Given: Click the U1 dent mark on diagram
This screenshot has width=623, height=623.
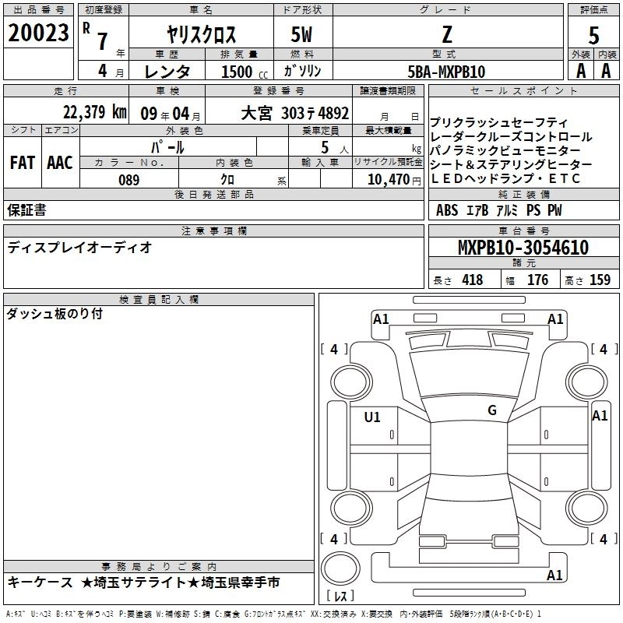Looking at the screenshot, I should point(372,417).
